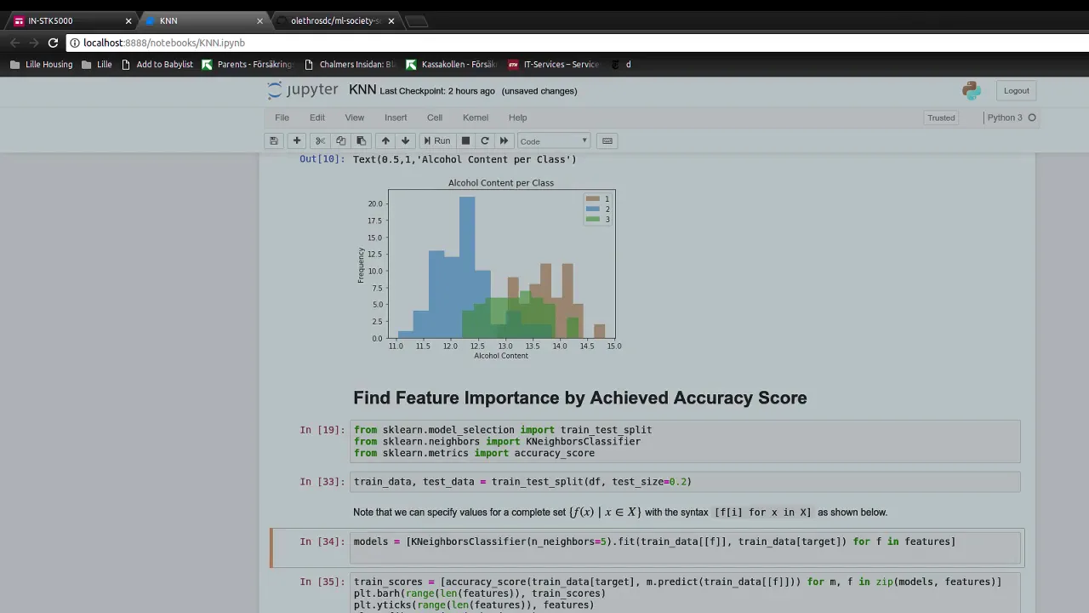
Task: Rename the notebook by clicking KNN title
Action: [362, 89]
